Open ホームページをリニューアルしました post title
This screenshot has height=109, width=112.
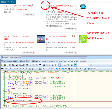tap(18, 36)
